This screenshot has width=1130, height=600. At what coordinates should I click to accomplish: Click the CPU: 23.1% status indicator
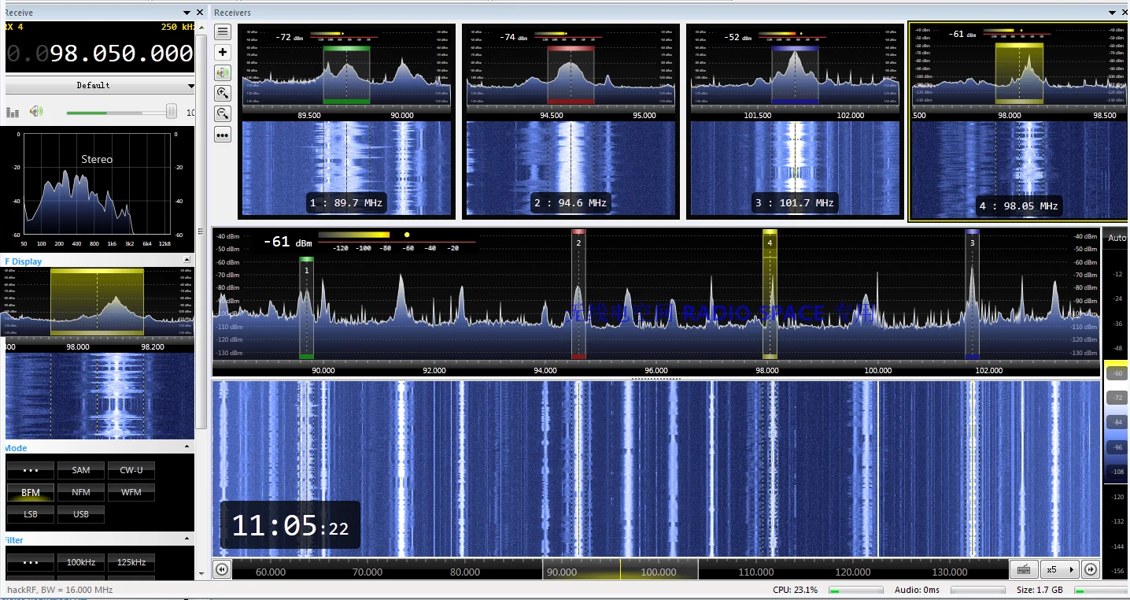(x=796, y=590)
